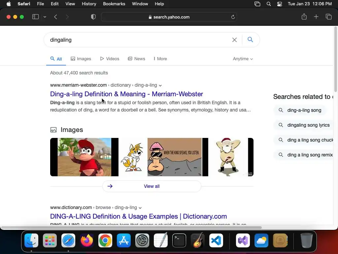Launch Google Chrome from the Dock
This screenshot has height=254, width=338.
105,240
